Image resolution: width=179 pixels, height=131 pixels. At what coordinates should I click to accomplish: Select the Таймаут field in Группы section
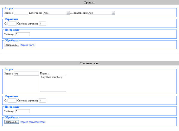tap(23, 34)
